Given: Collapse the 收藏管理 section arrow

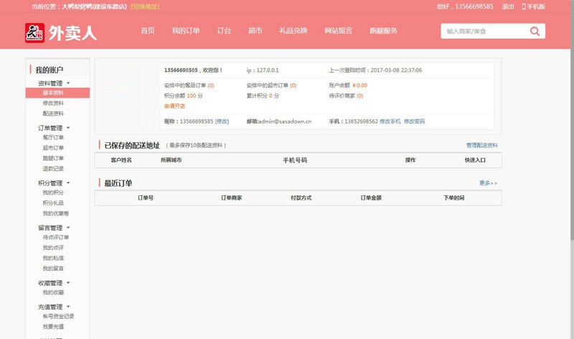Looking at the screenshot, I should click(68, 283).
